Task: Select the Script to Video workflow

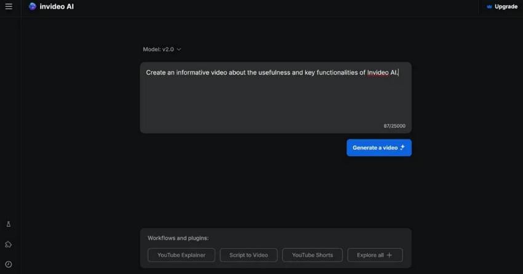Action: 249,255
